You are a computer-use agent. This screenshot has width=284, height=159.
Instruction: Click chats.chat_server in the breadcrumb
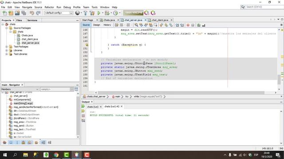tap(96, 97)
